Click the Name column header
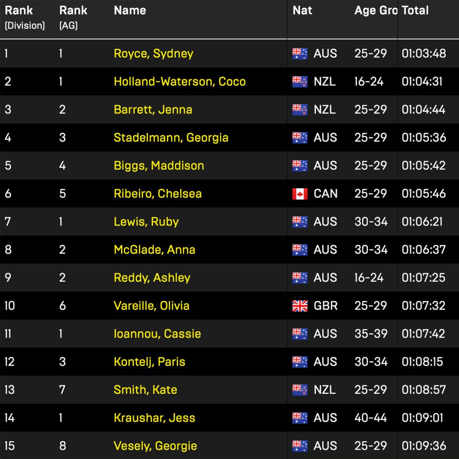459x459 pixels. point(130,11)
